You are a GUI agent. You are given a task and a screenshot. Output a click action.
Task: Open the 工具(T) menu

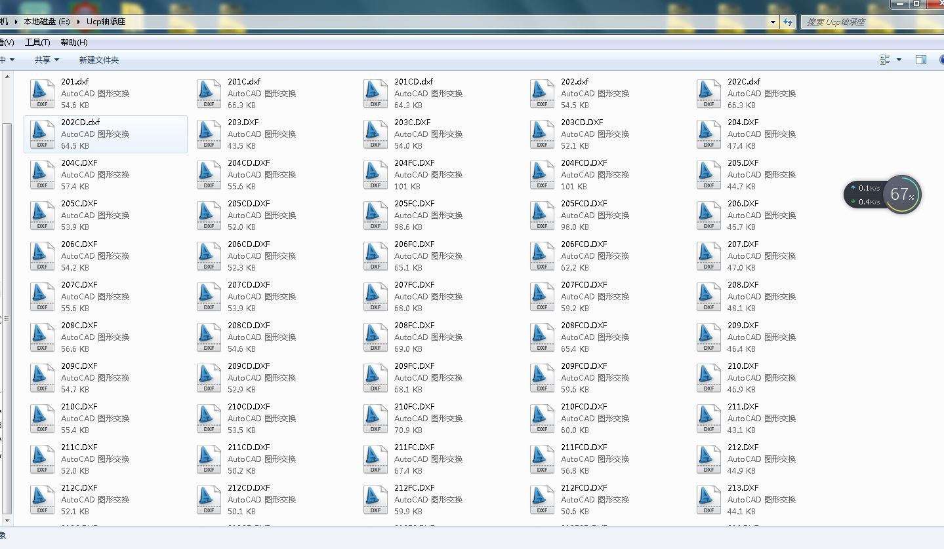coord(37,43)
